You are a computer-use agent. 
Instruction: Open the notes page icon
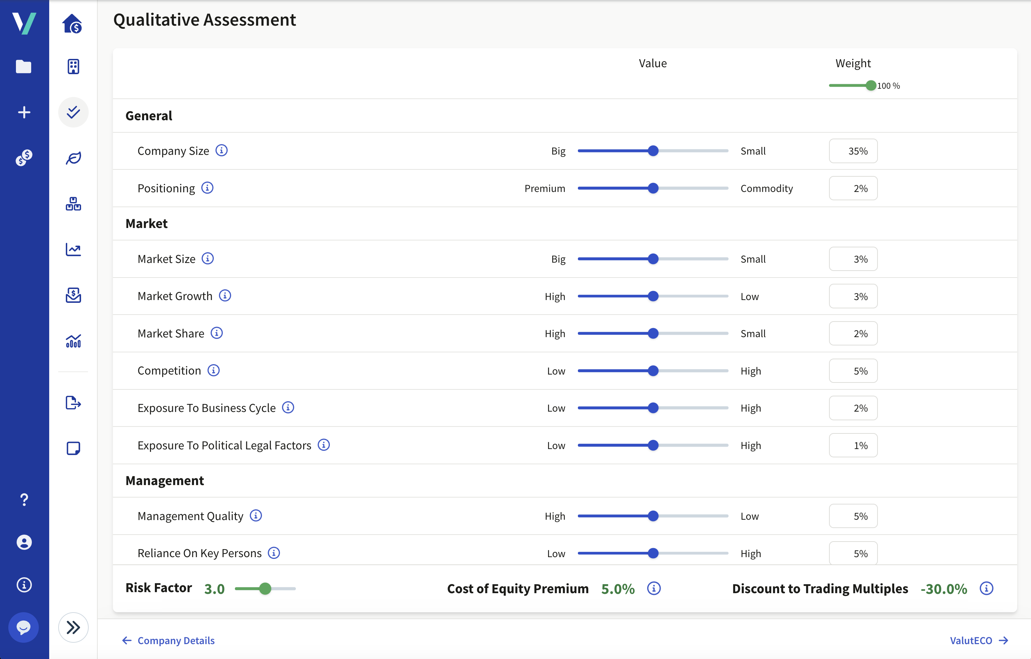pyautogui.click(x=73, y=448)
